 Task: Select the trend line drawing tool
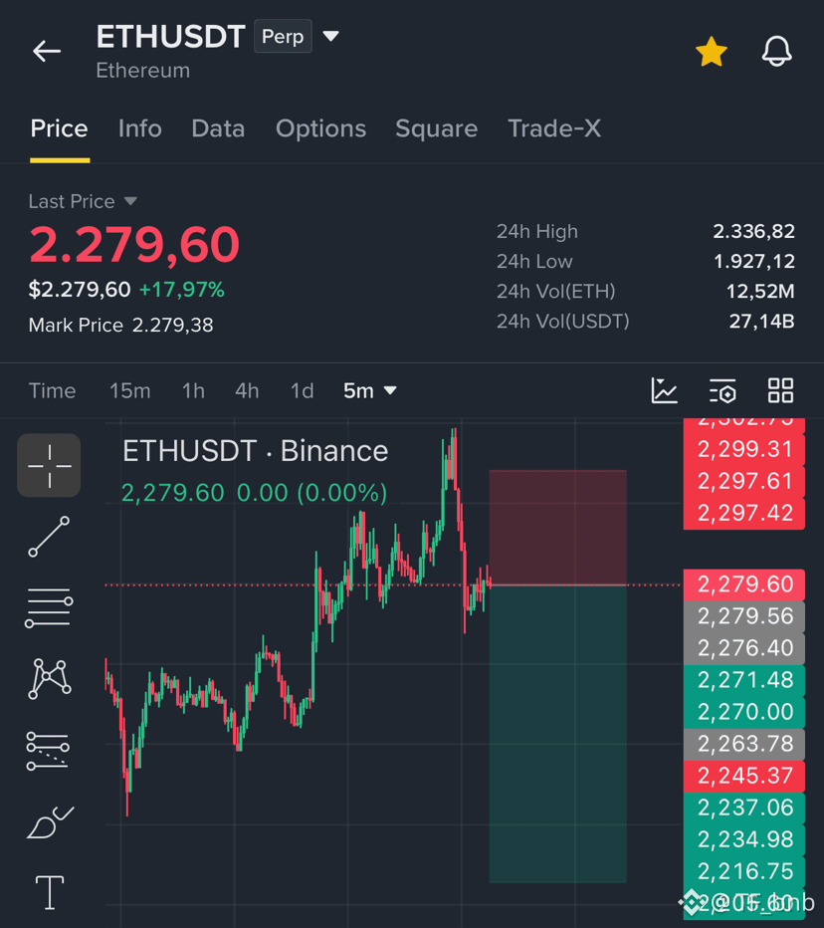pos(49,537)
